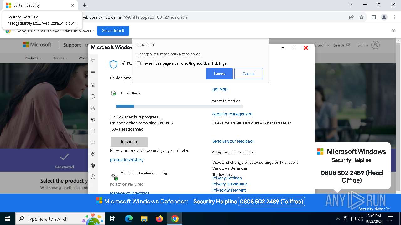Select the family options icon in the sidebar
Viewport: 401px width, 225px height.
click(x=93, y=165)
